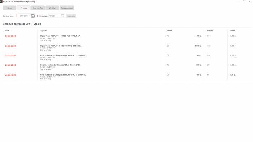Click wallet icon in GipsyTeam ROPL-01H, 180,000 row
The height and width of the screenshot is (142, 253).
[168, 46]
